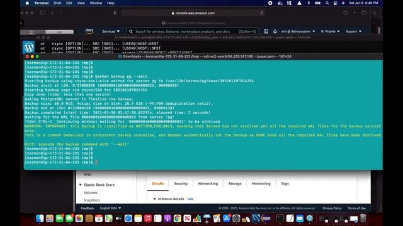Image resolution: width=403 pixels, height=226 pixels.
Task: Click Safari privacy shield icon
Action: (115, 13)
